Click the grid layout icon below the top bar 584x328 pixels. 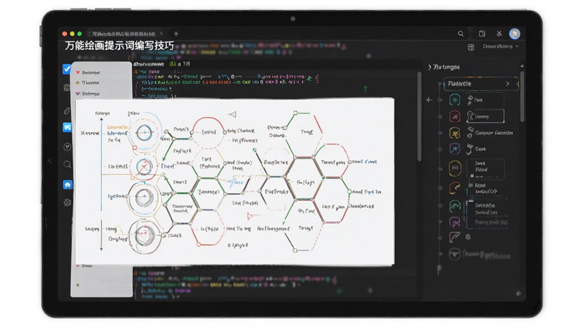[471, 47]
